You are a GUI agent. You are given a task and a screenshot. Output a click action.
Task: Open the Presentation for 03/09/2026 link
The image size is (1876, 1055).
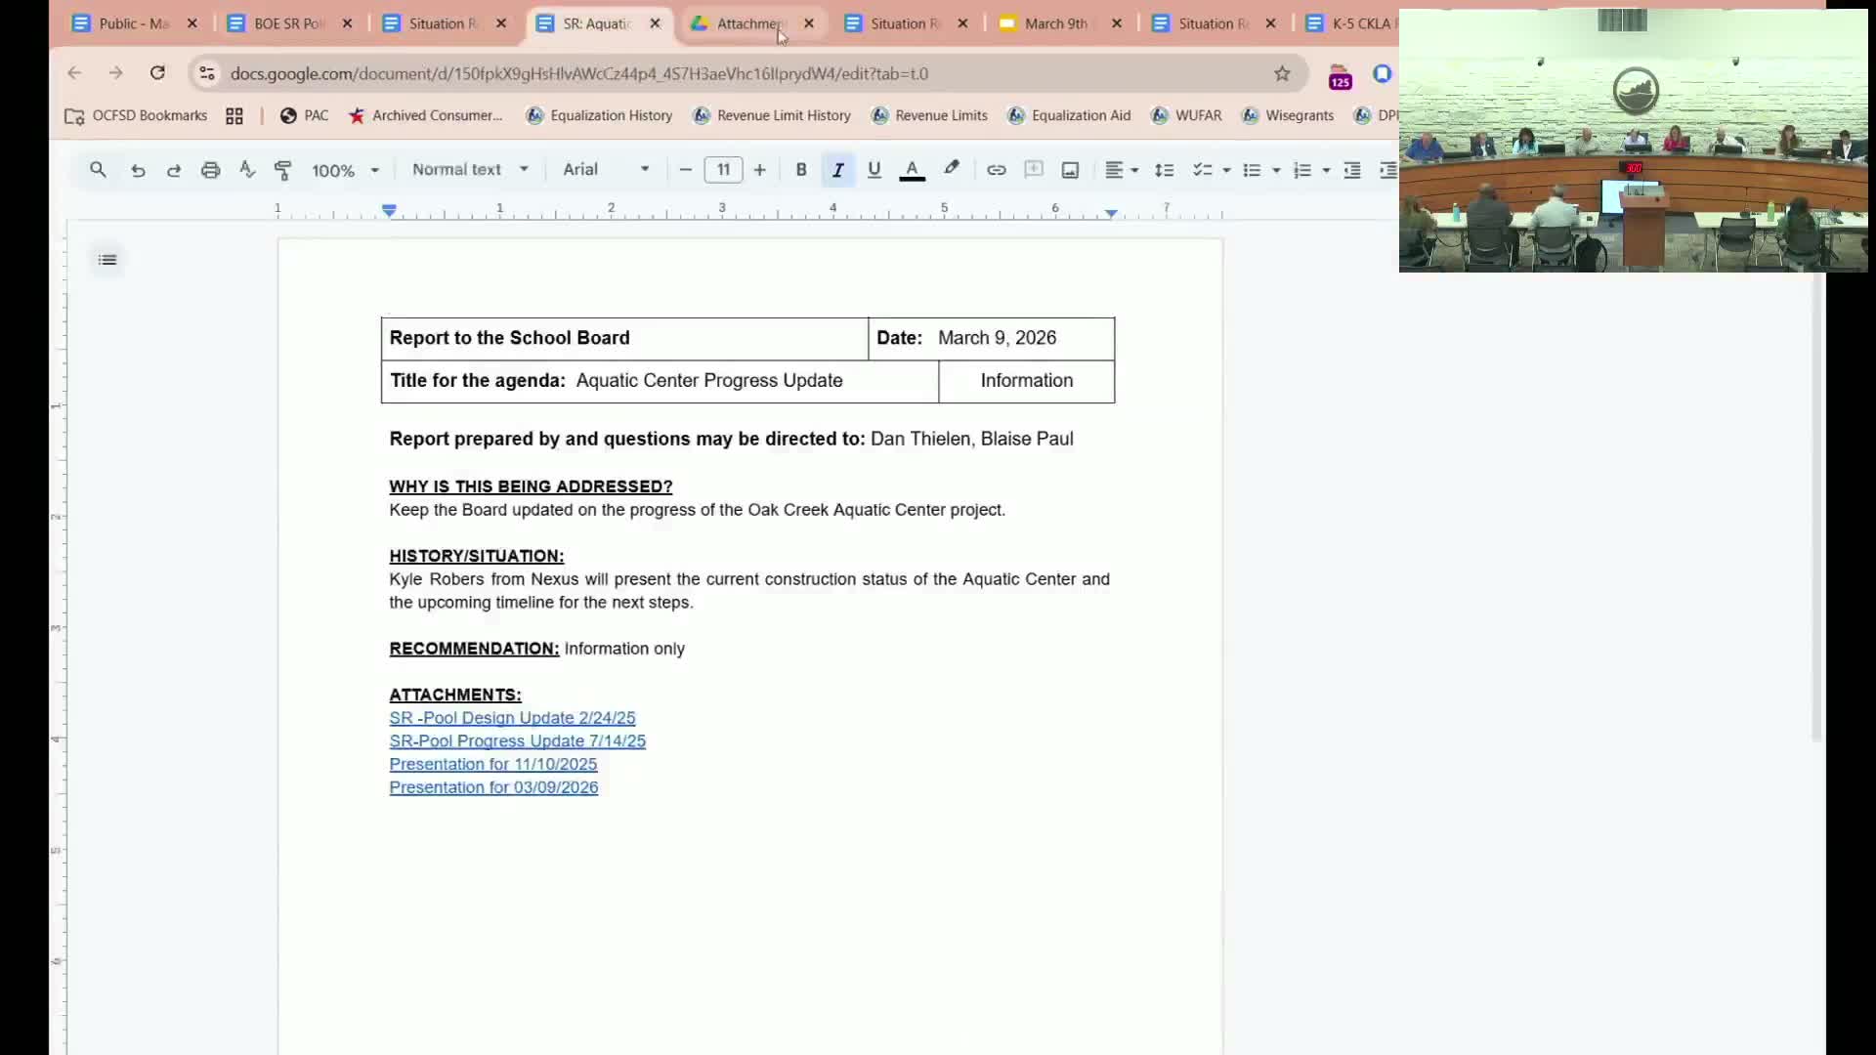click(493, 787)
